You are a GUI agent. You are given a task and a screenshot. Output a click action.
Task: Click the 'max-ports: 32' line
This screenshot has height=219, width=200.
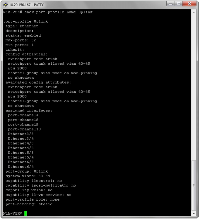tap(21, 40)
